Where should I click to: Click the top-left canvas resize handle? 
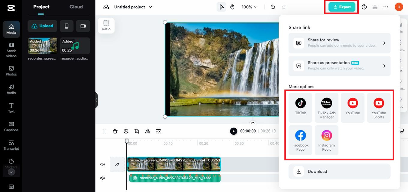(165, 22)
